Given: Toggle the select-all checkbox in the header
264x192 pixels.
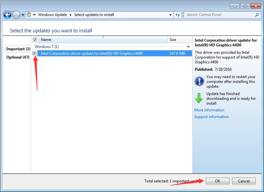Looking at the screenshot, I should pos(35,39).
